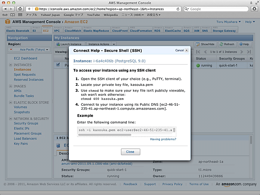Open Reserved Instances in navigation

[x=29, y=80]
